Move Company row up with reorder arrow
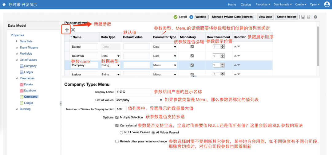The height and width of the screenshot is (155, 332). (235, 65)
